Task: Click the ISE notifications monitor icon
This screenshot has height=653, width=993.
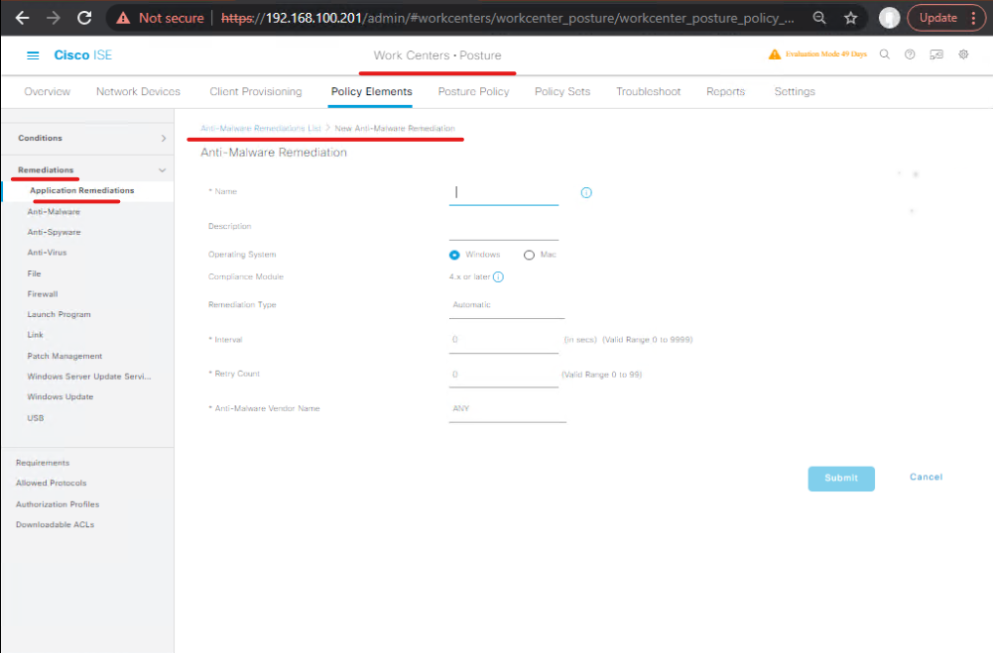Action: click(x=936, y=54)
